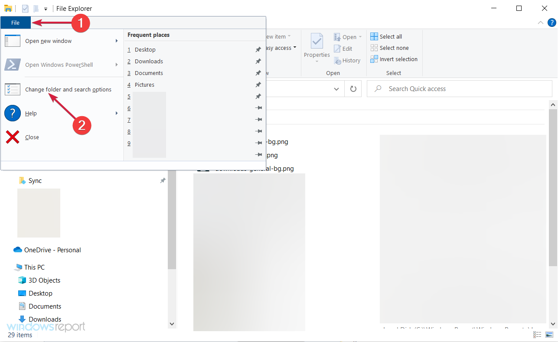The image size is (558, 342).
Task: Open Documents from Frequent places
Action: (x=149, y=73)
